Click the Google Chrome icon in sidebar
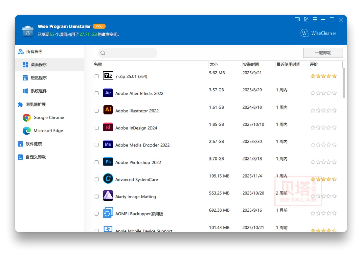Image resolution: width=362 pixels, height=256 pixels. click(x=27, y=118)
